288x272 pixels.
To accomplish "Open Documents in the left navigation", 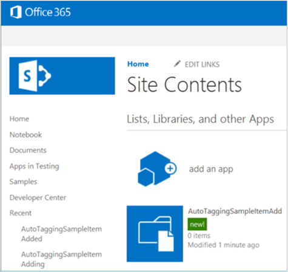I will coord(28,150).
